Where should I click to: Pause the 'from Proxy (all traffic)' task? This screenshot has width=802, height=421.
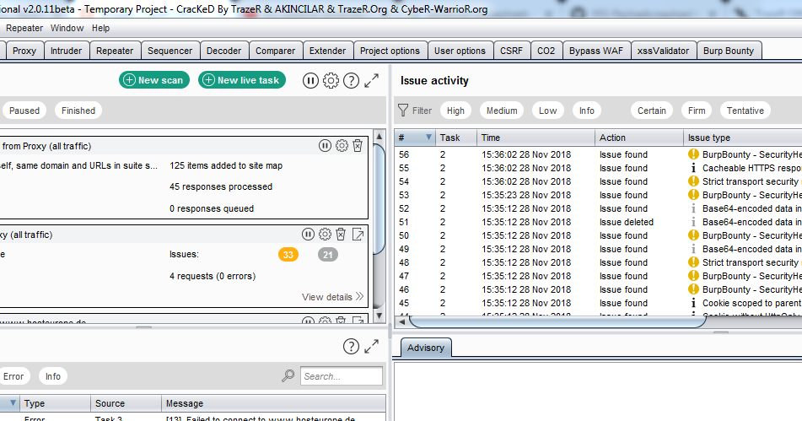pyautogui.click(x=325, y=146)
